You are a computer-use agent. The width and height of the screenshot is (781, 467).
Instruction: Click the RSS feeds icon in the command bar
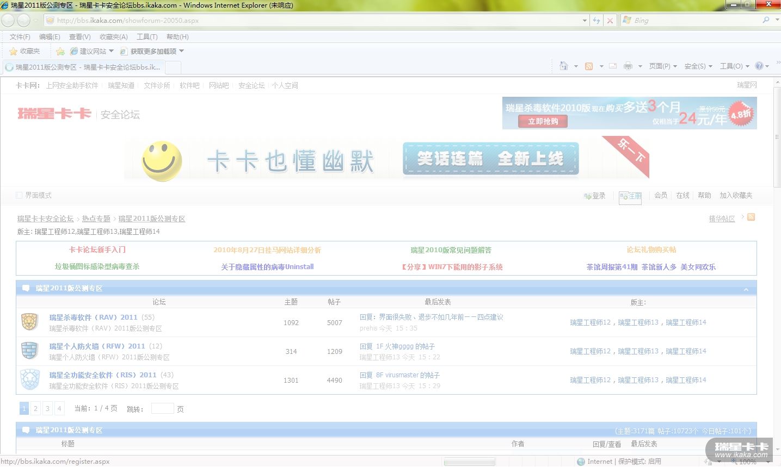click(x=589, y=66)
